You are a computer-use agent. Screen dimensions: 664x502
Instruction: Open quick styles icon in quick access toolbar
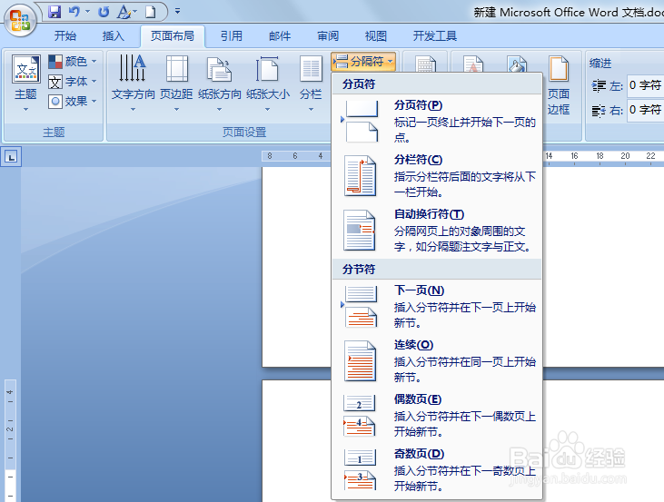[x=124, y=12]
